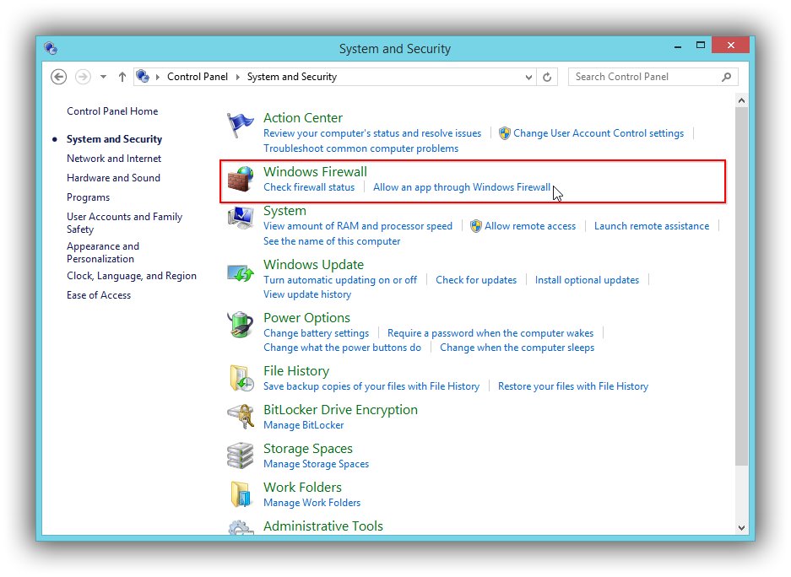This screenshot has width=791, height=577.
Task: Click the System computer monitor icon
Action: tap(240, 218)
